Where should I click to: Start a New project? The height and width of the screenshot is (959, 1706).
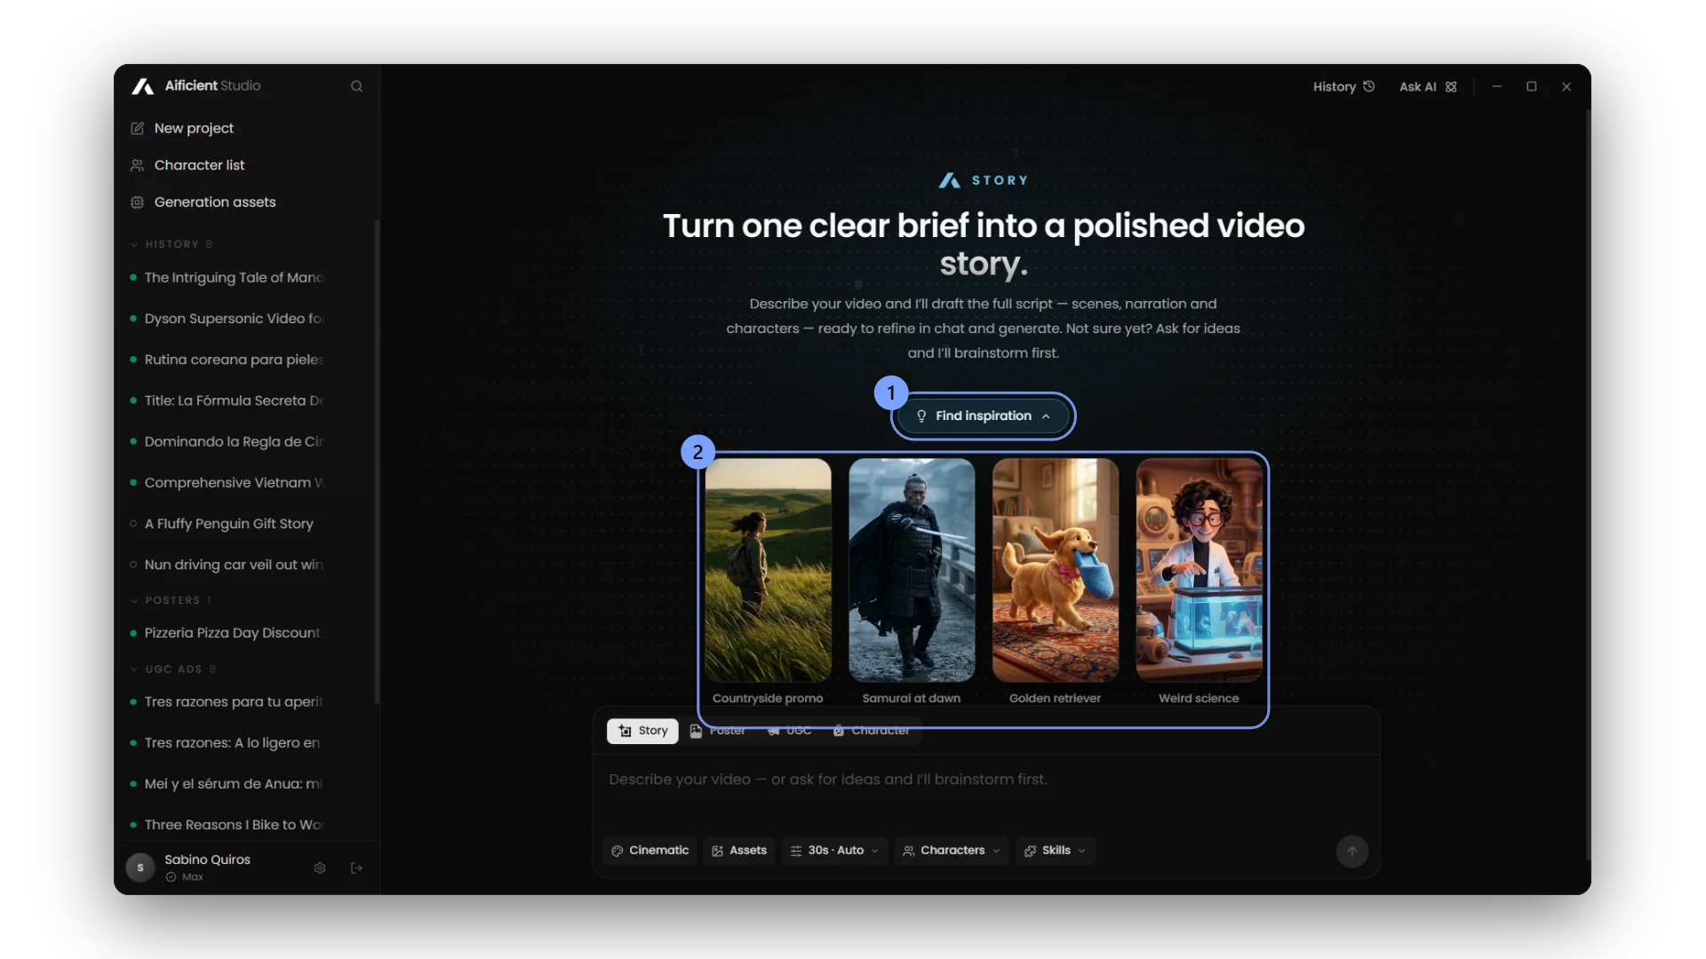[194, 128]
